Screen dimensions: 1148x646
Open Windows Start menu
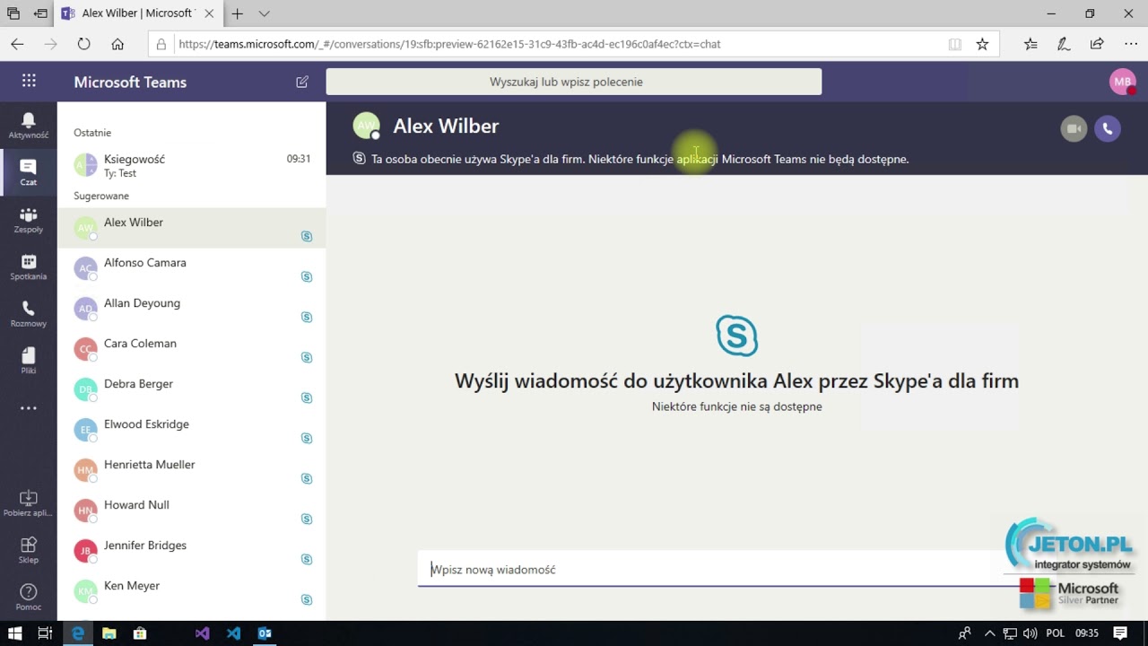(x=14, y=633)
